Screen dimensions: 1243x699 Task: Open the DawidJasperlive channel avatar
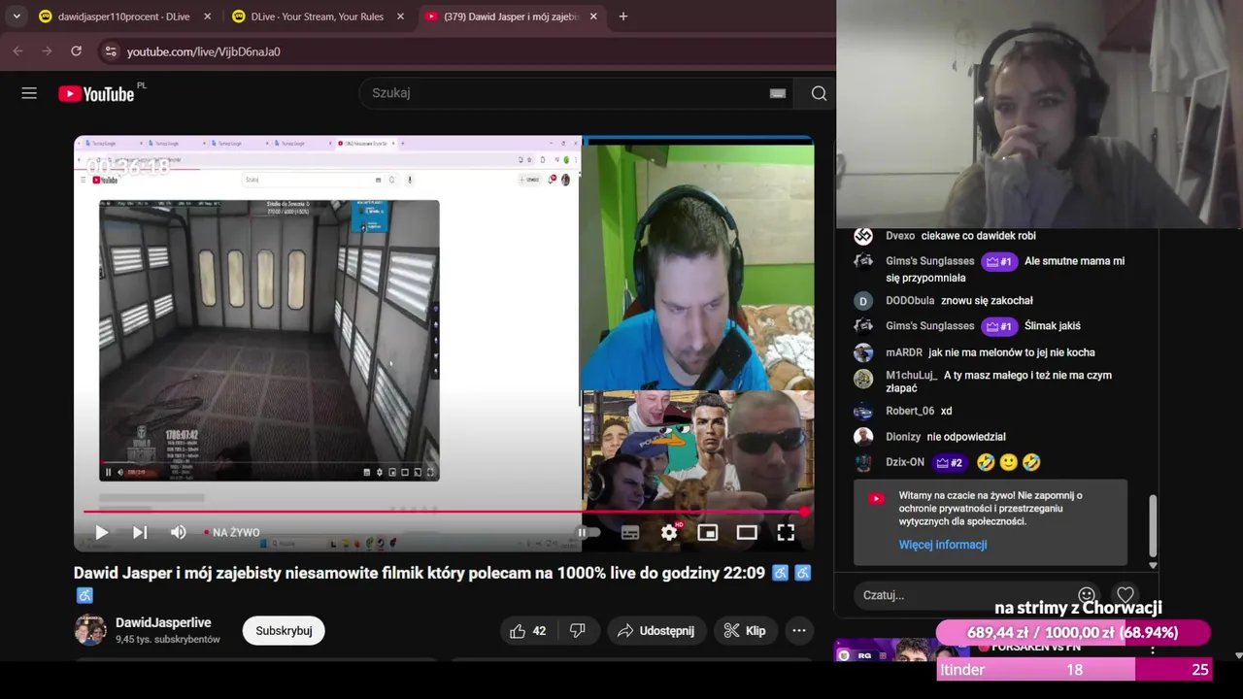(90, 630)
